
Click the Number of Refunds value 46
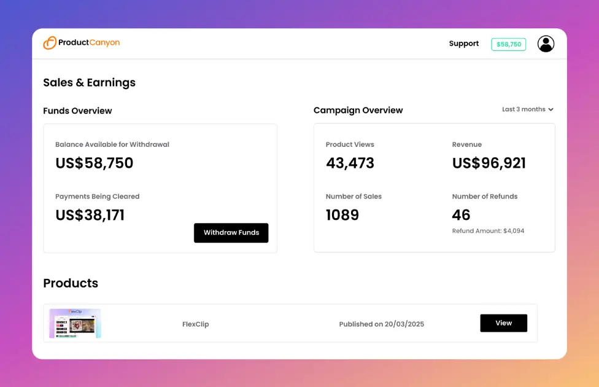pos(461,215)
